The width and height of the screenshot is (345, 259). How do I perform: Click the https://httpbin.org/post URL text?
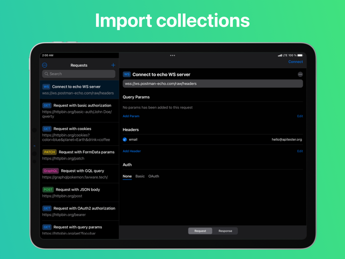pyautogui.click(x=62, y=196)
